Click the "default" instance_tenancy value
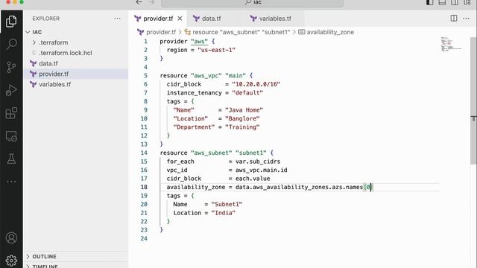477x268 pixels. click(x=247, y=92)
